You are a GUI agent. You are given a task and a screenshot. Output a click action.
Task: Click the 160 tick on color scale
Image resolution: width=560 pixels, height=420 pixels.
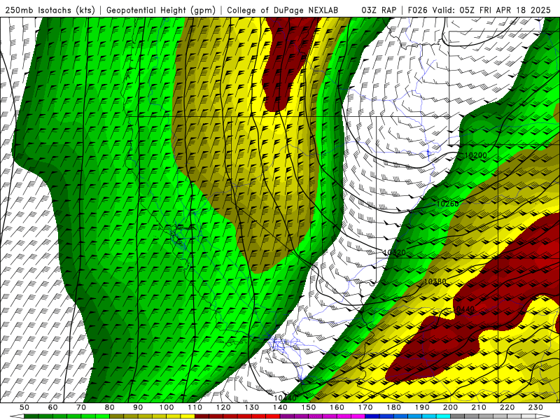coord(337,407)
